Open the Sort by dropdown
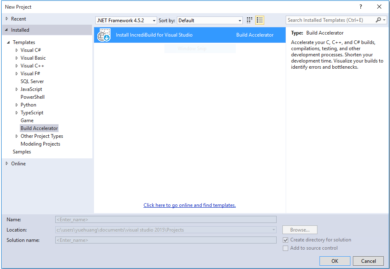The height and width of the screenshot is (269, 390). click(210, 20)
